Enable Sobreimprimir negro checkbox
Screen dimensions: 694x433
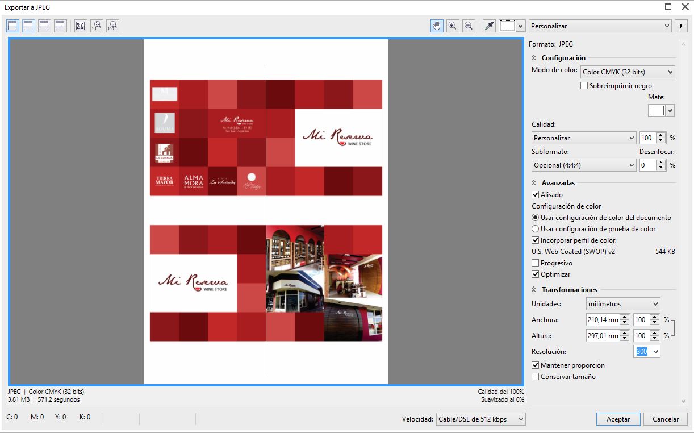pos(584,86)
